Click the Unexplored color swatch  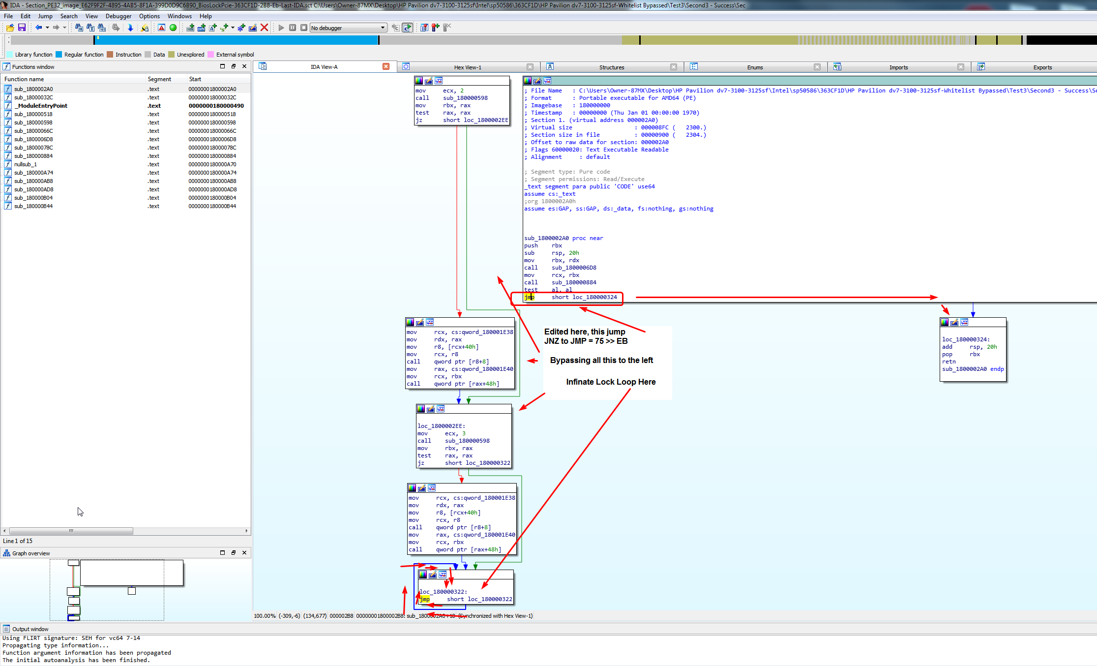[172, 55]
